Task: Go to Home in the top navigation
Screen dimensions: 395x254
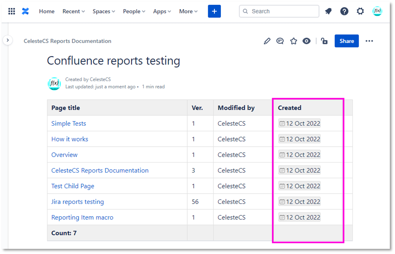Action: pyautogui.click(x=47, y=11)
